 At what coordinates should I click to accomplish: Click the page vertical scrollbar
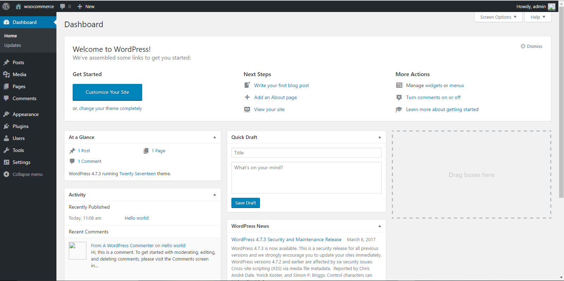coord(561,102)
